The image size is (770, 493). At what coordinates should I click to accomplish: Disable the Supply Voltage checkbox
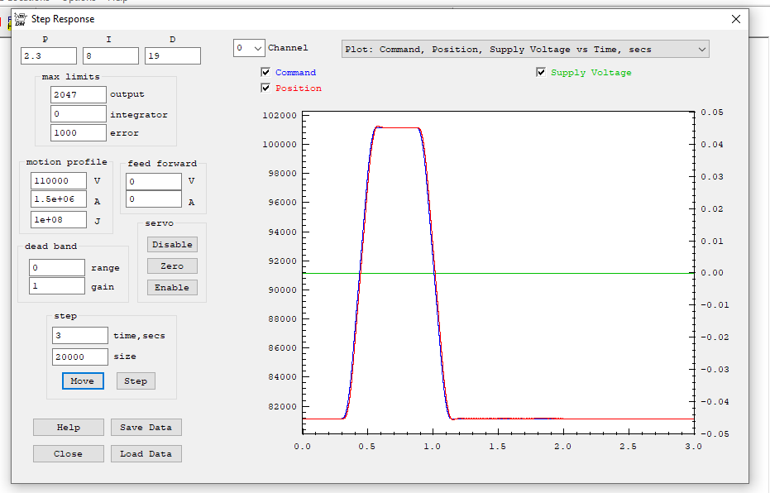pos(541,73)
